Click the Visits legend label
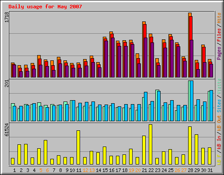The height and width of the screenshot is (175, 224). coord(219,87)
